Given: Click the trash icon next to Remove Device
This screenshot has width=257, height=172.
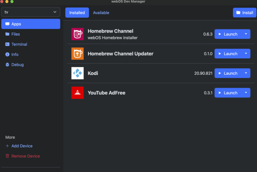Looking at the screenshot, I should tap(7, 156).
